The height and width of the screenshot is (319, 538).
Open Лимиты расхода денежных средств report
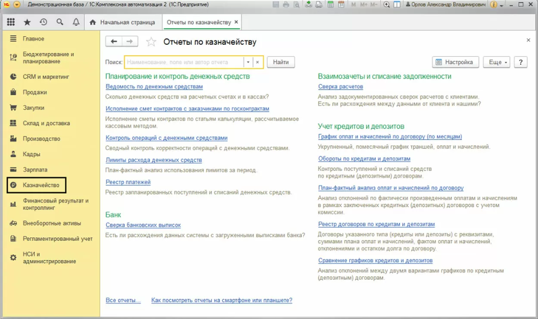pos(153,160)
